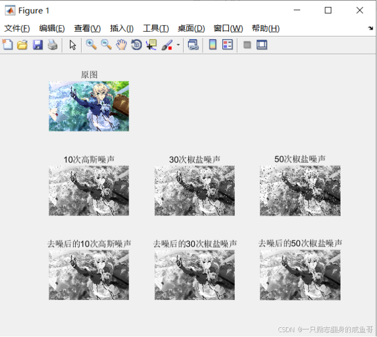Close the Figure 1 window
This screenshot has height=337, width=377.
tap(360, 10)
